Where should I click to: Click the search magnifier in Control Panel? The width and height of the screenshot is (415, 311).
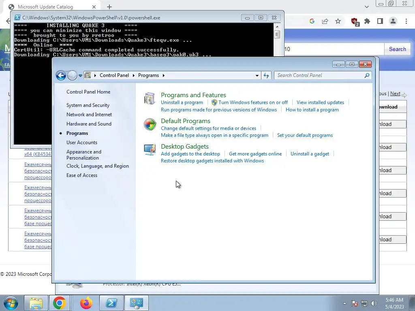coord(367,75)
